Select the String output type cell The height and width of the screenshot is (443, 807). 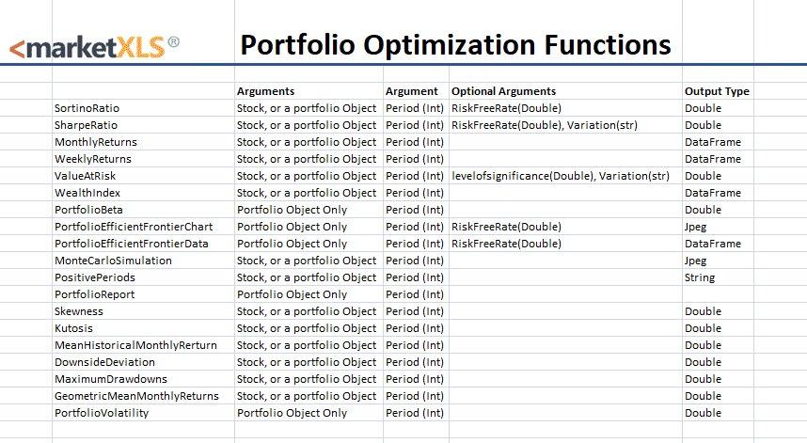(700, 277)
